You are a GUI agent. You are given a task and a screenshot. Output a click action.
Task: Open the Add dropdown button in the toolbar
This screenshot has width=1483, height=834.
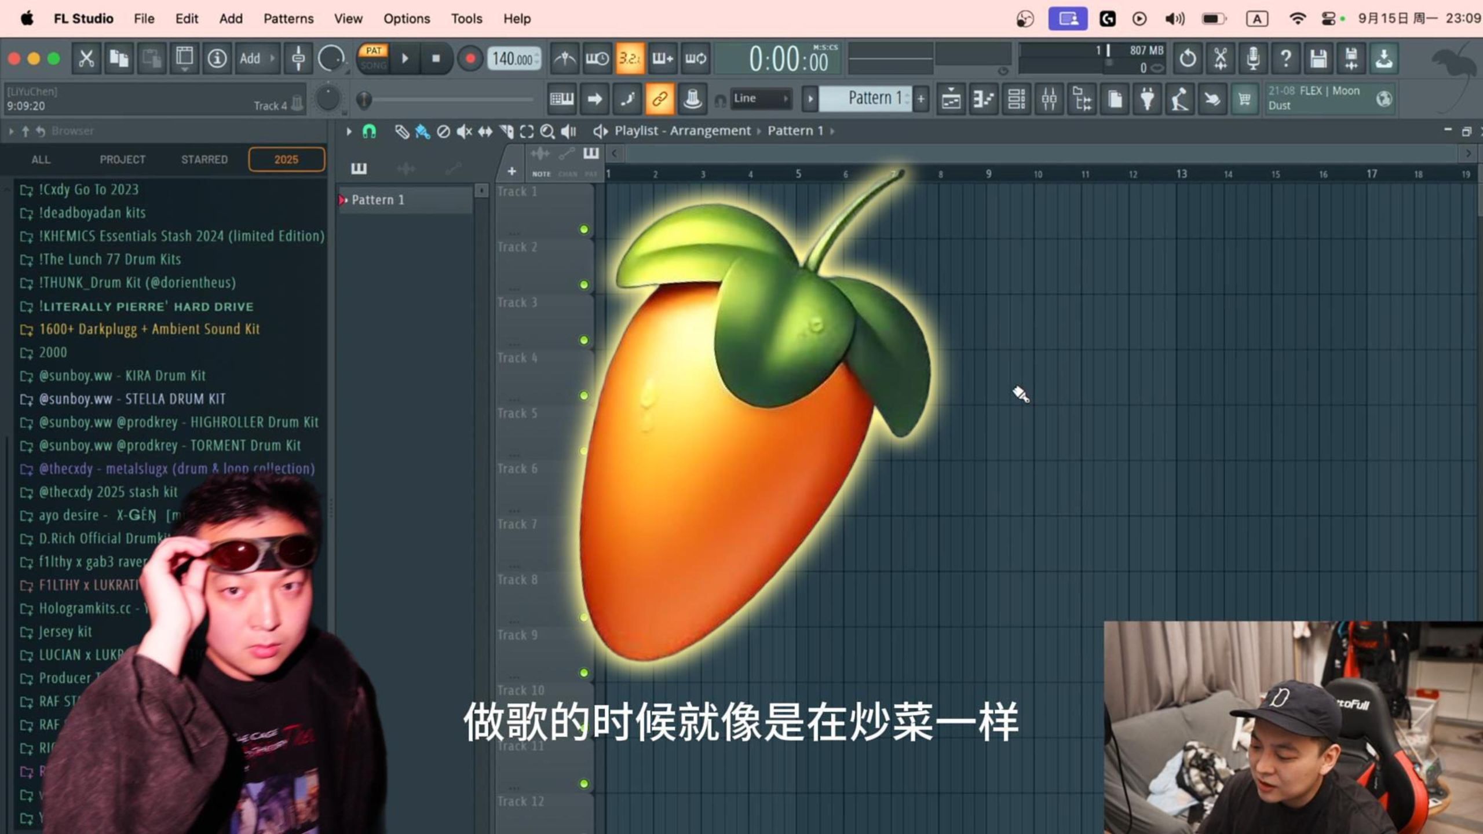(x=257, y=58)
